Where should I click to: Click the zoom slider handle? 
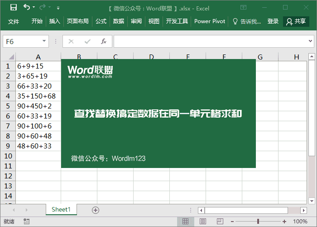tap(258, 222)
